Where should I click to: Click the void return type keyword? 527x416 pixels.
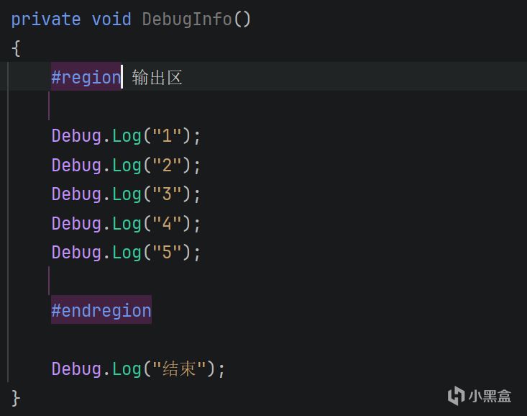coord(111,19)
